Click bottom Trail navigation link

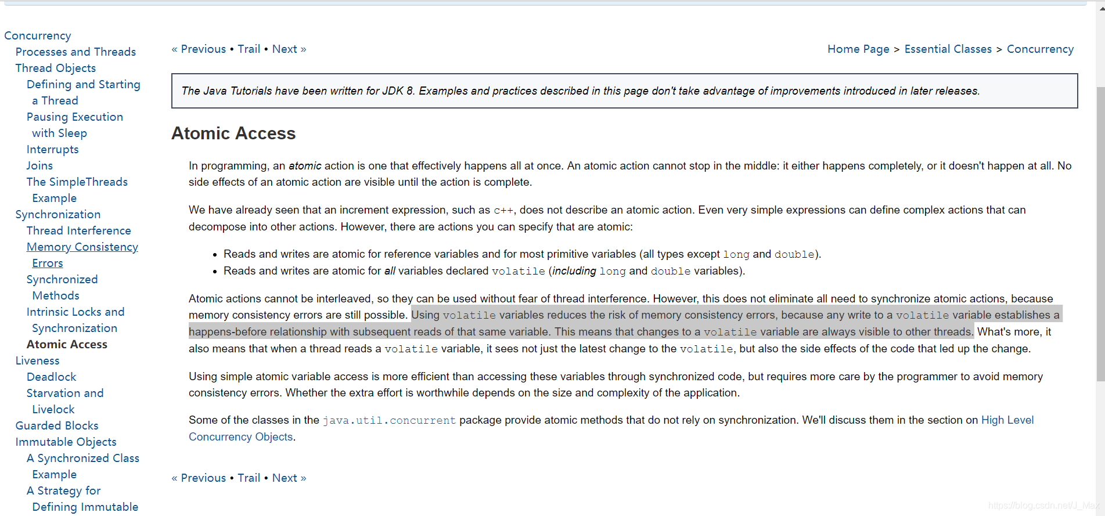pos(249,478)
